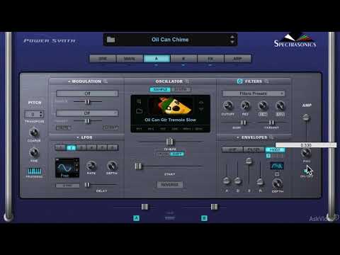Turn the LFO Rate knob
Screen dimensions: 340x255
coord(91,166)
